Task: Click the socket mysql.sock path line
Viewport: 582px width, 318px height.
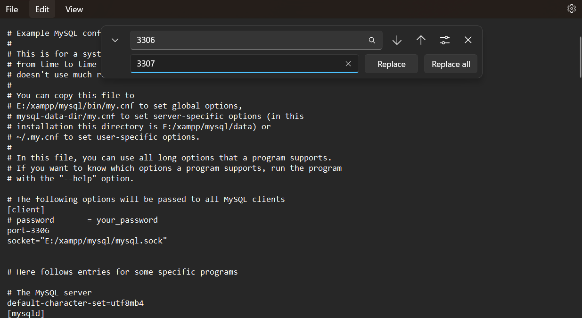Action: point(87,241)
